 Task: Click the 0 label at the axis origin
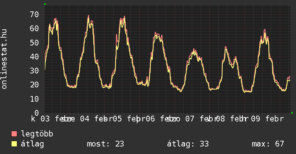[x=36, y=112]
